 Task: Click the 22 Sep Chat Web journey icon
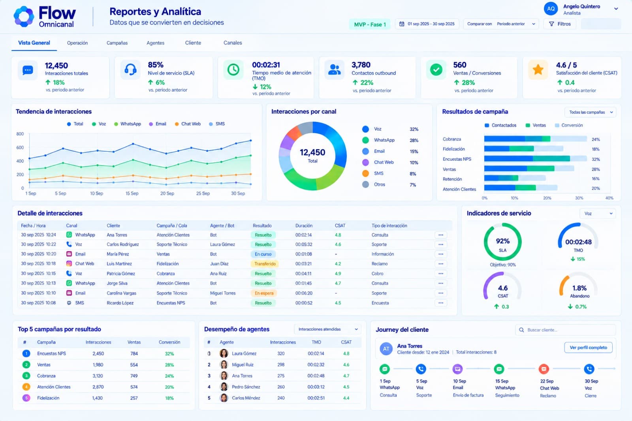coord(544,369)
